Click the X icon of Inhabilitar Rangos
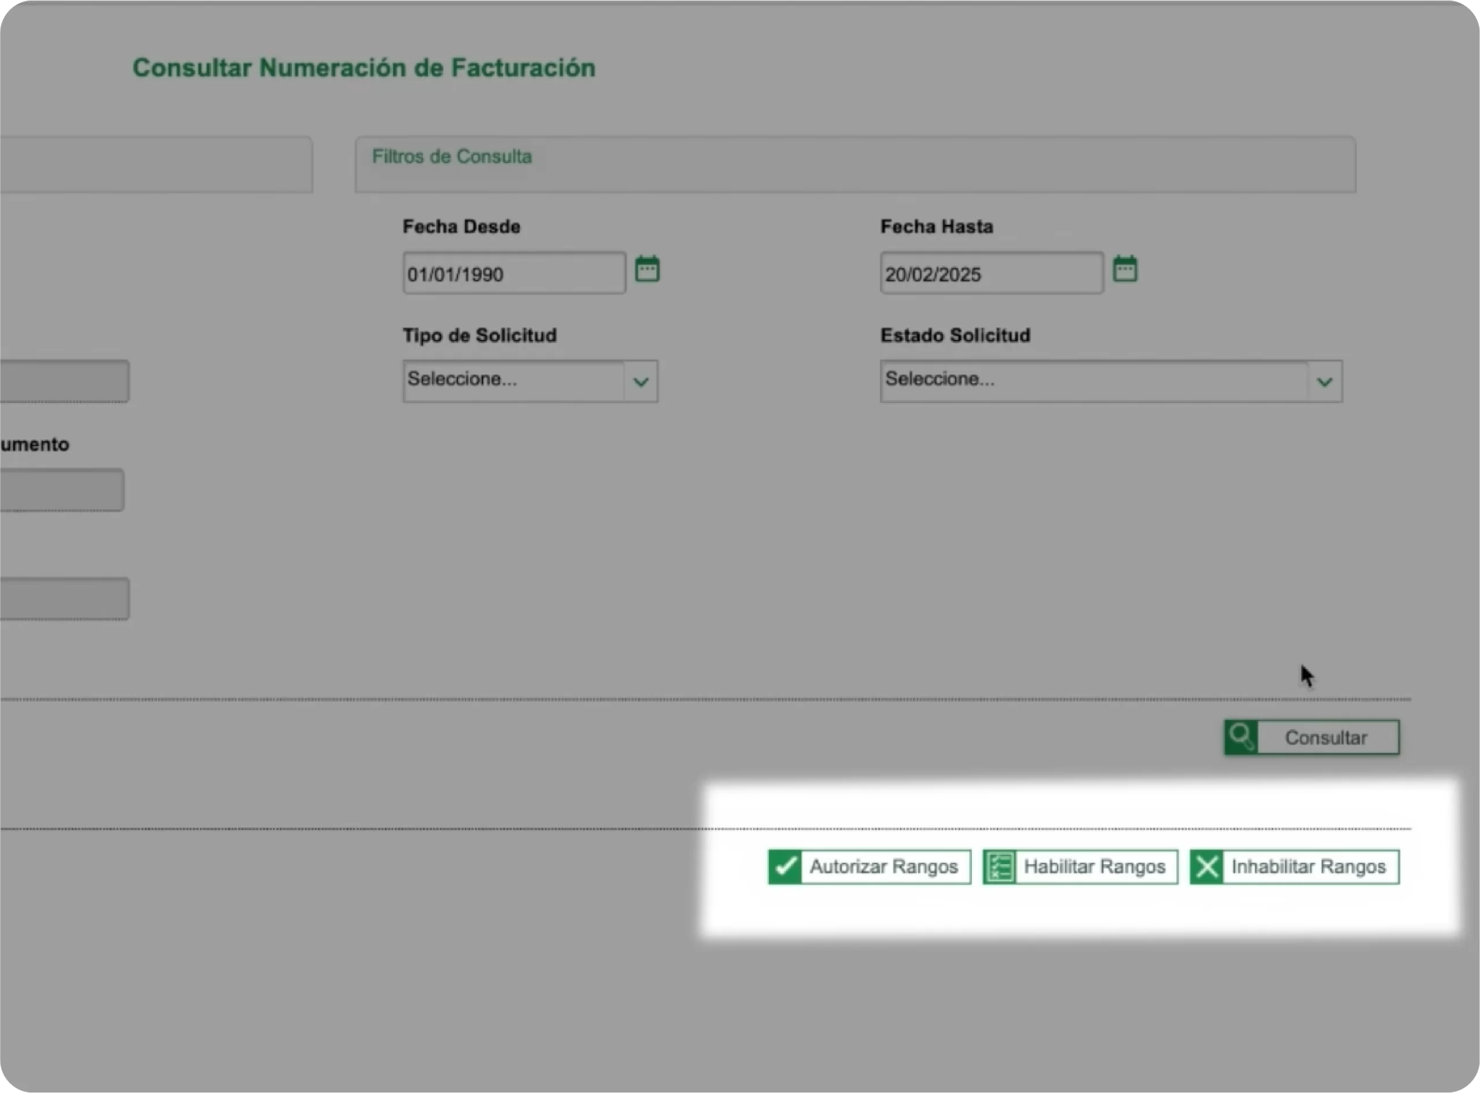 click(1207, 867)
